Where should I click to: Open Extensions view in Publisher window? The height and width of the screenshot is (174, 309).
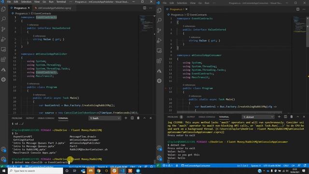3,59
